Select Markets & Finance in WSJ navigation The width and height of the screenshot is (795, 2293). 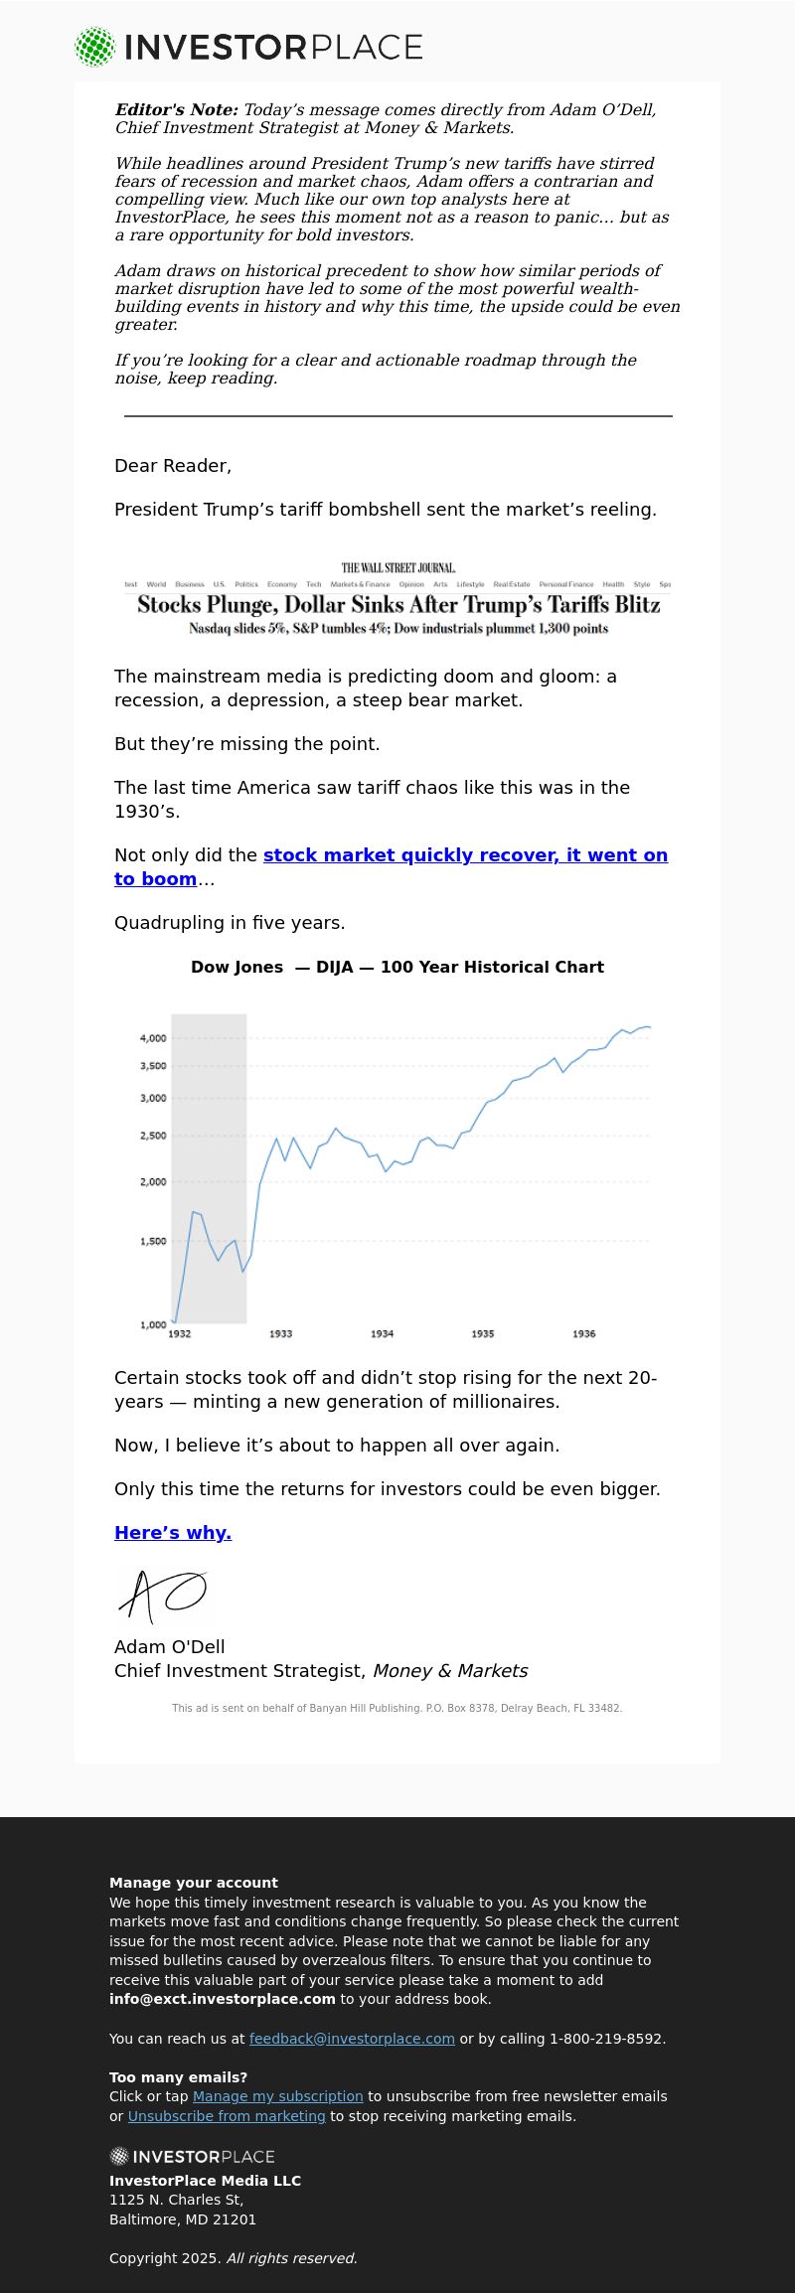360,584
